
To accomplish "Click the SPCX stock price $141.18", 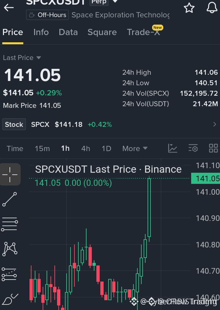I will click(x=69, y=125).
